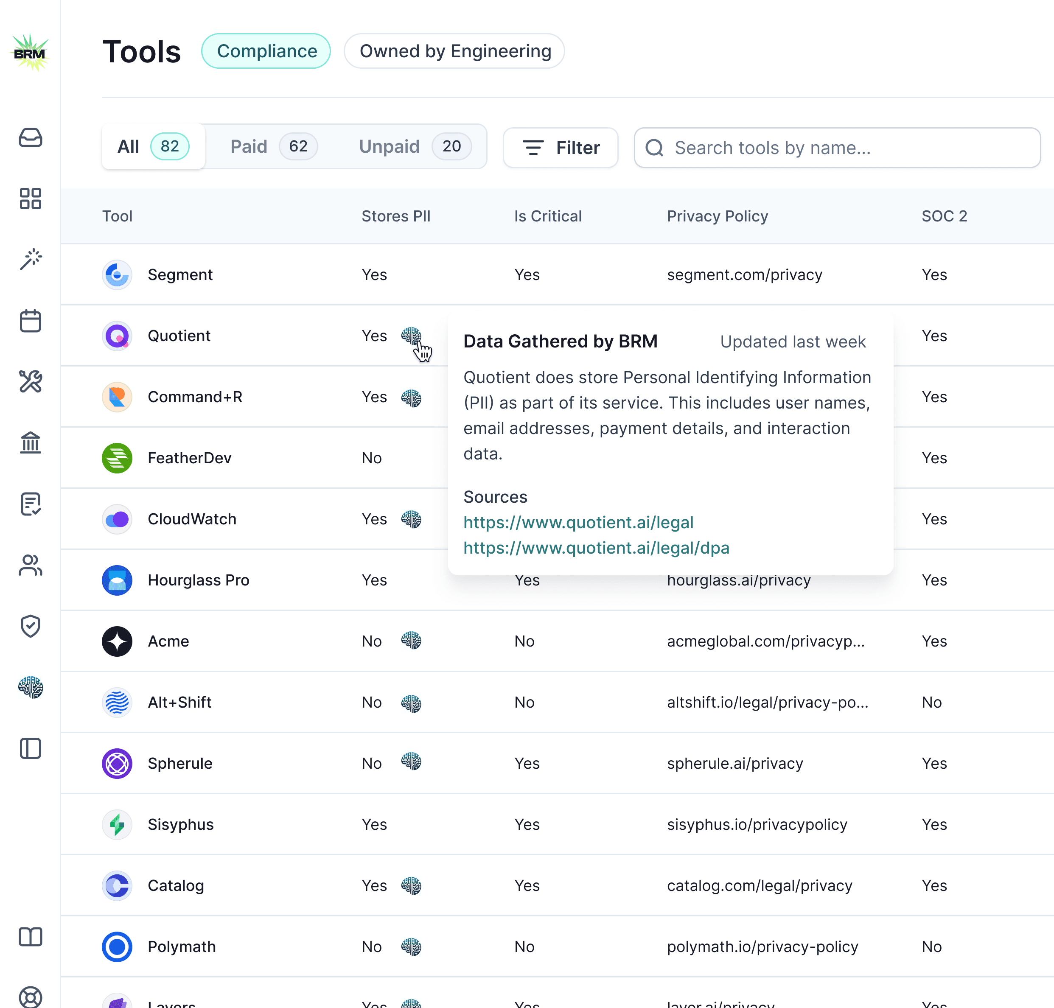Toggle the Owned by Engineering filter pill
Viewport: 1054px width, 1008px height.
454,51
